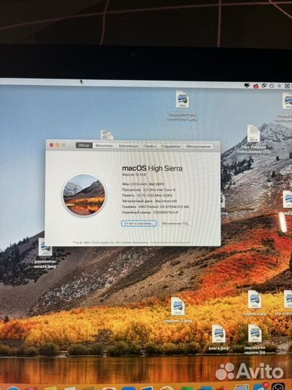This screenshot has width=292, height=390.
Task: Click the round clock-style menu bar icon
Action: tap(272, 86)
